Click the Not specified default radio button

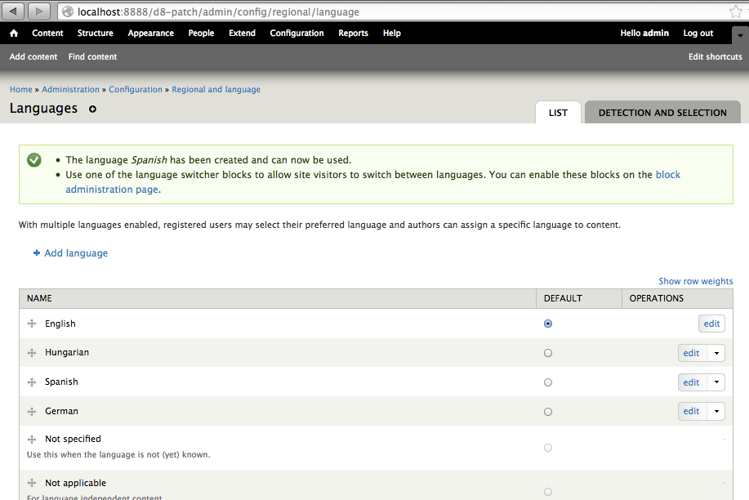(548, 448)
